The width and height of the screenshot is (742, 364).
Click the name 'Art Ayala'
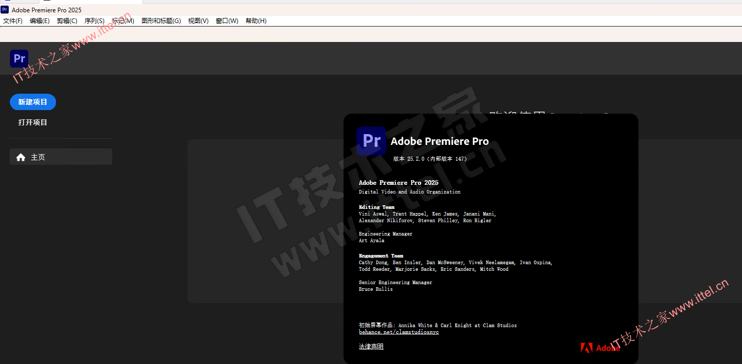pyautogui.click(x=372, y=241)
